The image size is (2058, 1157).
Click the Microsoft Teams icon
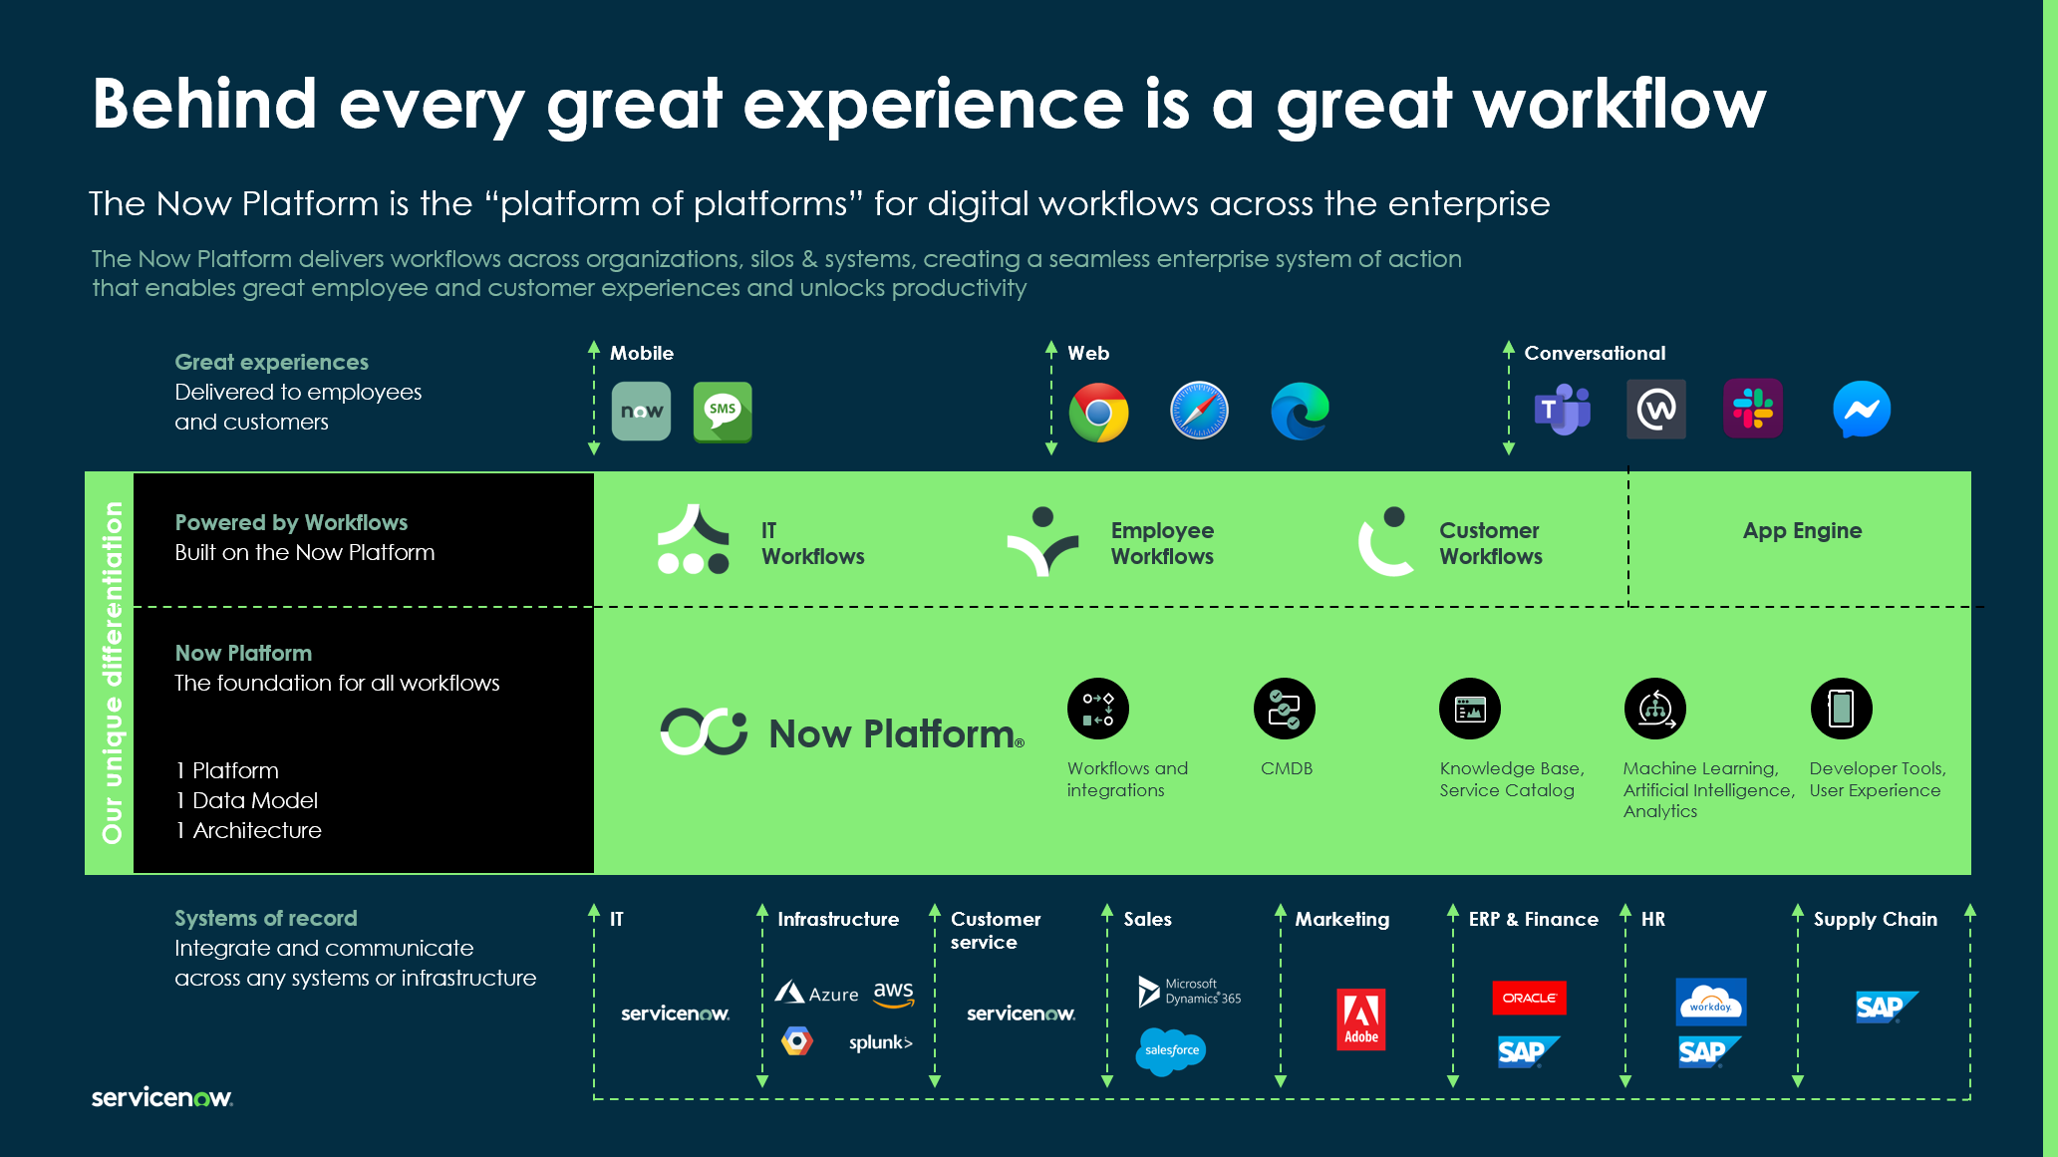pos(1562,410)
